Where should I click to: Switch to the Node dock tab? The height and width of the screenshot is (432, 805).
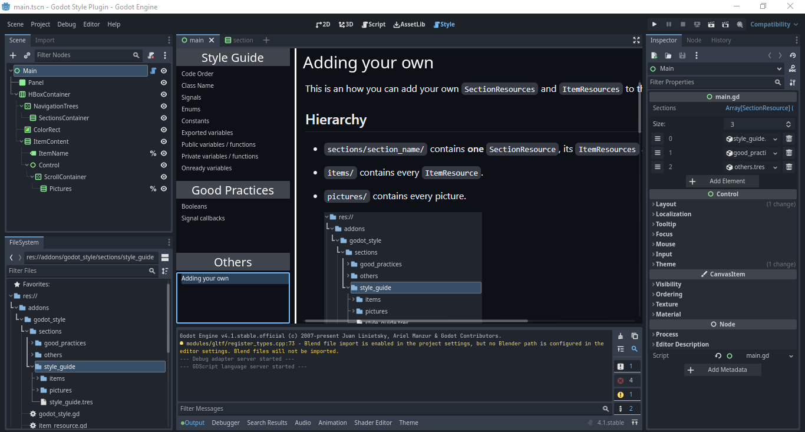pyautogui.click(x=694, y=40)
